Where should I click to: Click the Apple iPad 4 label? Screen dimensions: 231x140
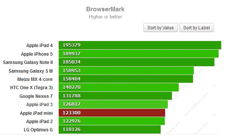point(40,46)
